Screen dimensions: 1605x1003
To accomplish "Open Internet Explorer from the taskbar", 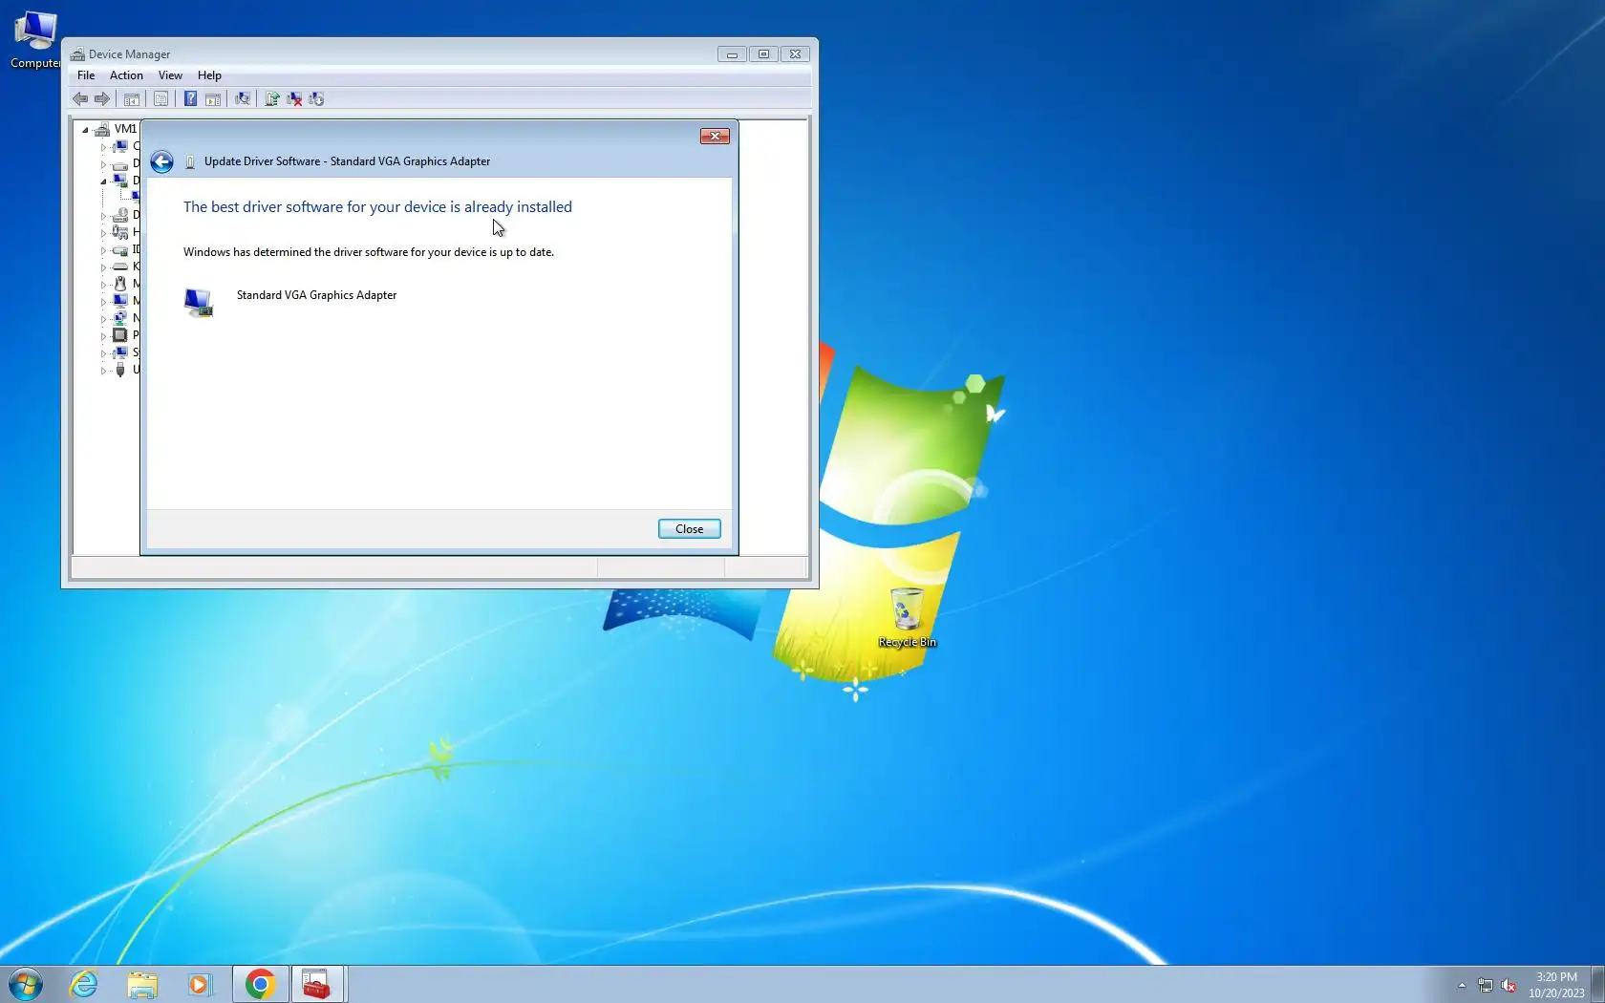I will click(x=84, y=984).
